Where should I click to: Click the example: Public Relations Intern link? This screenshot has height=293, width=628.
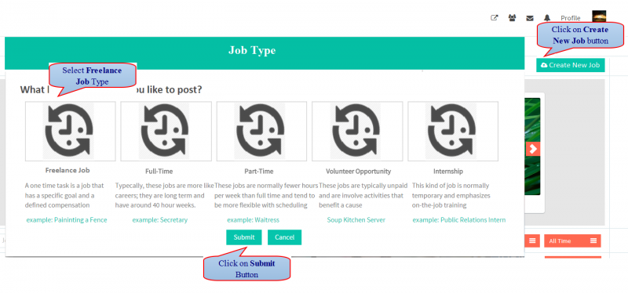tap(459, 220)
